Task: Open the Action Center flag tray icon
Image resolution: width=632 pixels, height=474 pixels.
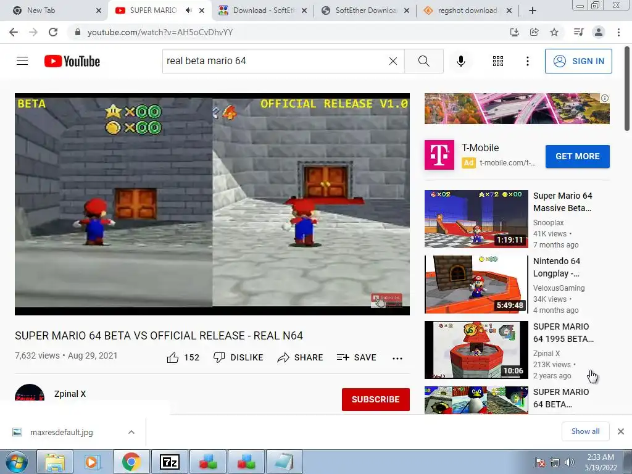Action: 539,462
